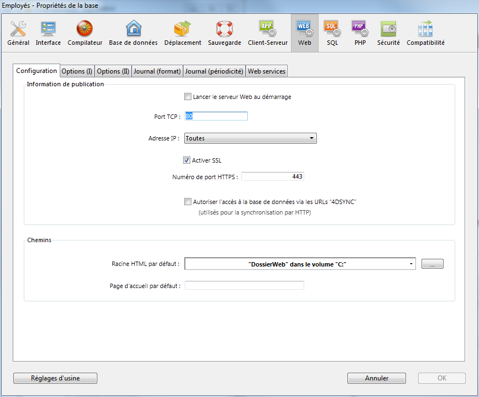The height and width of the screenshot is (397, 479).
Task: Click the PHP settings icon
Action: 360,33
